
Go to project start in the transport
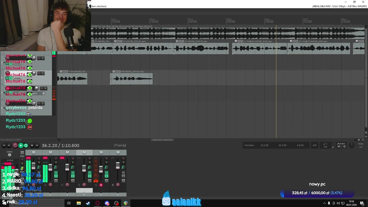point(4,145)
